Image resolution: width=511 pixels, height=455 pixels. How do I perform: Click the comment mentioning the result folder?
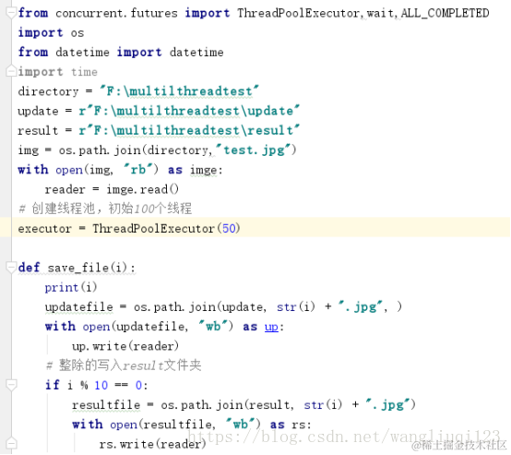(124, 365)
